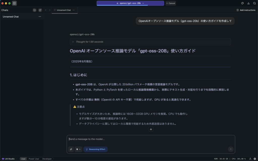Jump to latest with down arrow

tap(151, 129)
